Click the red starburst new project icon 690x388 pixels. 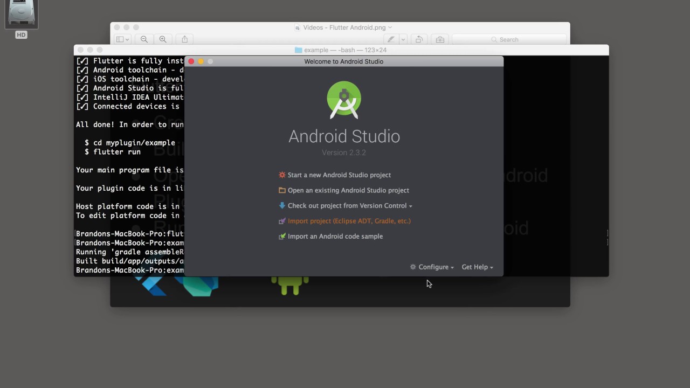[282, 175]
